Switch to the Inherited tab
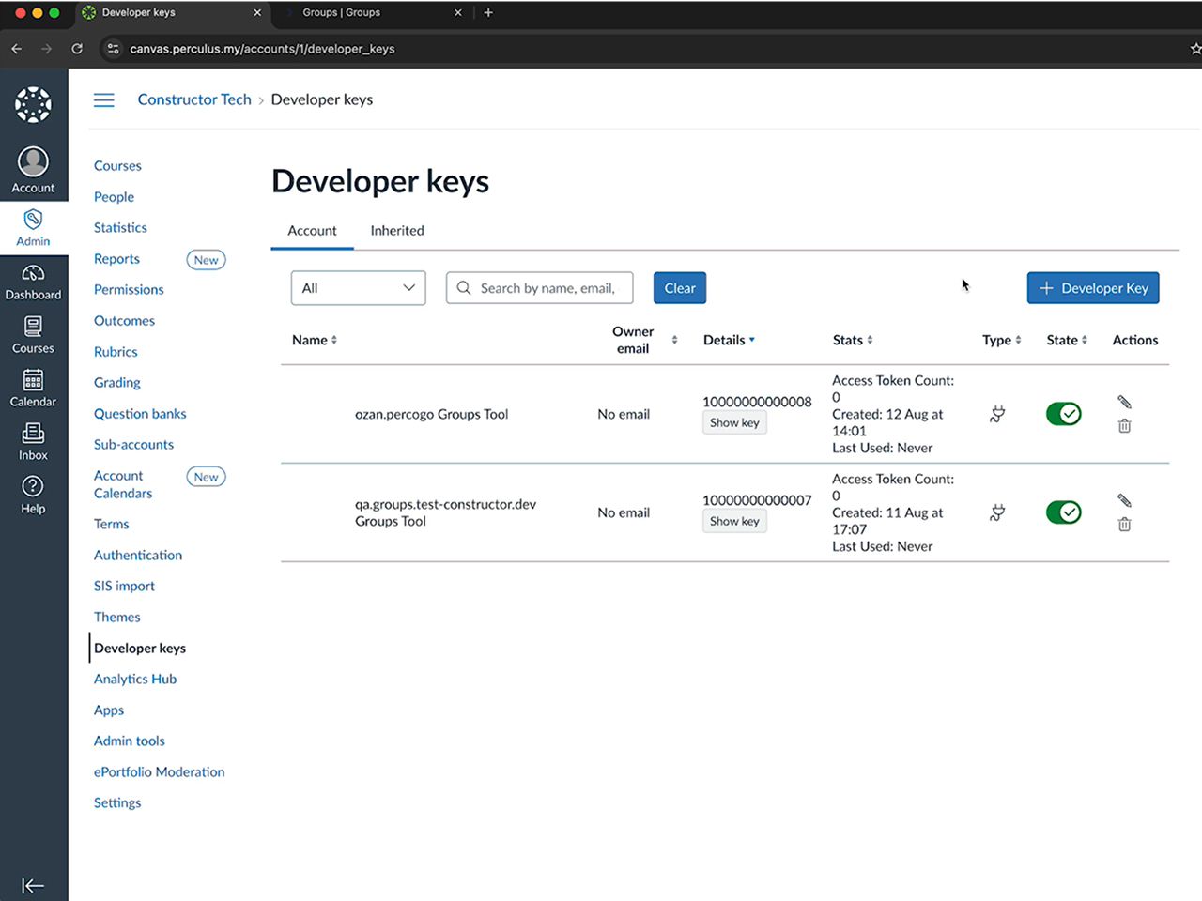Image resolution: width=1202 pixels, height=901 pixels. click(396, 231)
